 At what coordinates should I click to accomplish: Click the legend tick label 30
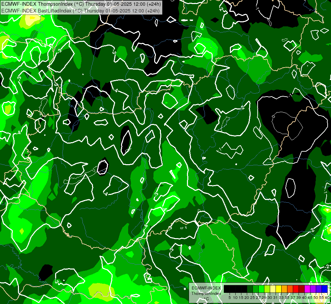pos(270,298)
